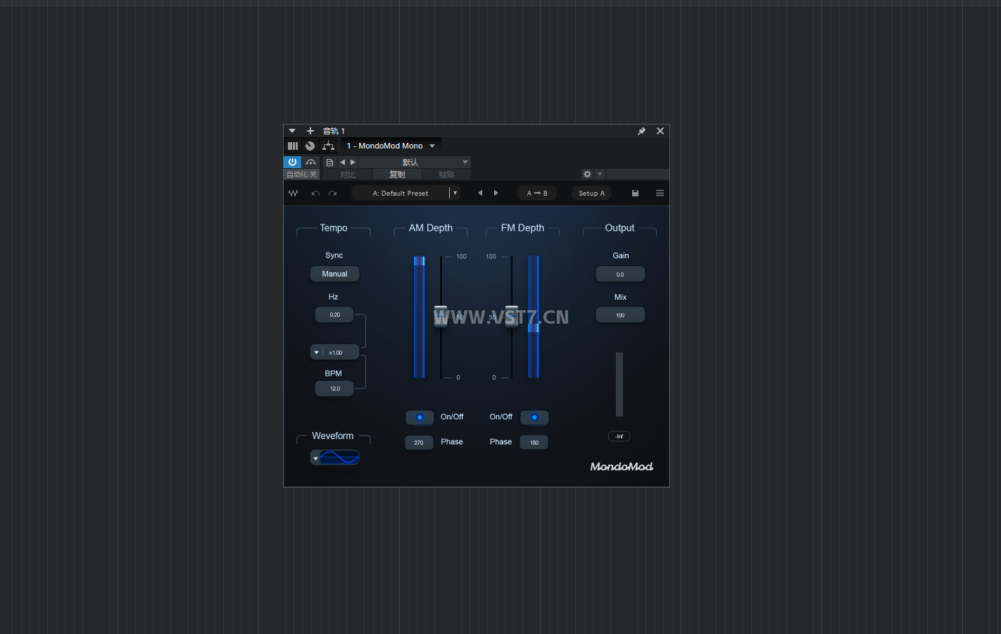This screenshot has width=1001, height=634.
Task: Open the gear settings icon
Action: point(587,174)
